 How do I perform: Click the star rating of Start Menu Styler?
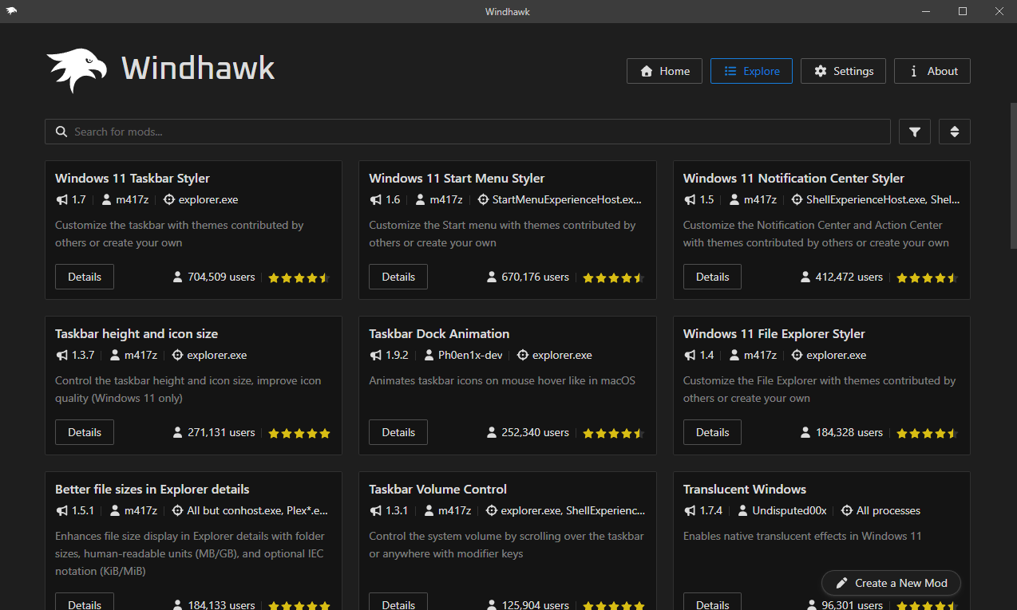click(613, 277)
